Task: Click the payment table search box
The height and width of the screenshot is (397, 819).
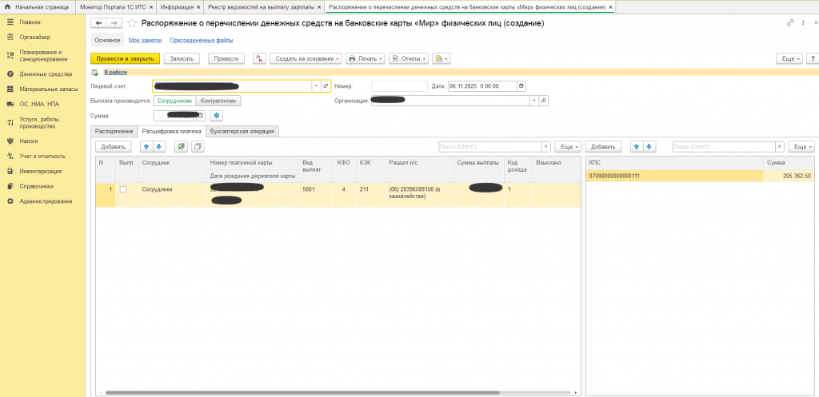Action: (489, 147)
